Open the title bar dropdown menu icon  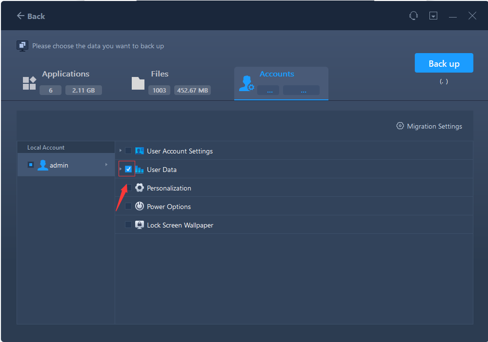tap(433, 16)
